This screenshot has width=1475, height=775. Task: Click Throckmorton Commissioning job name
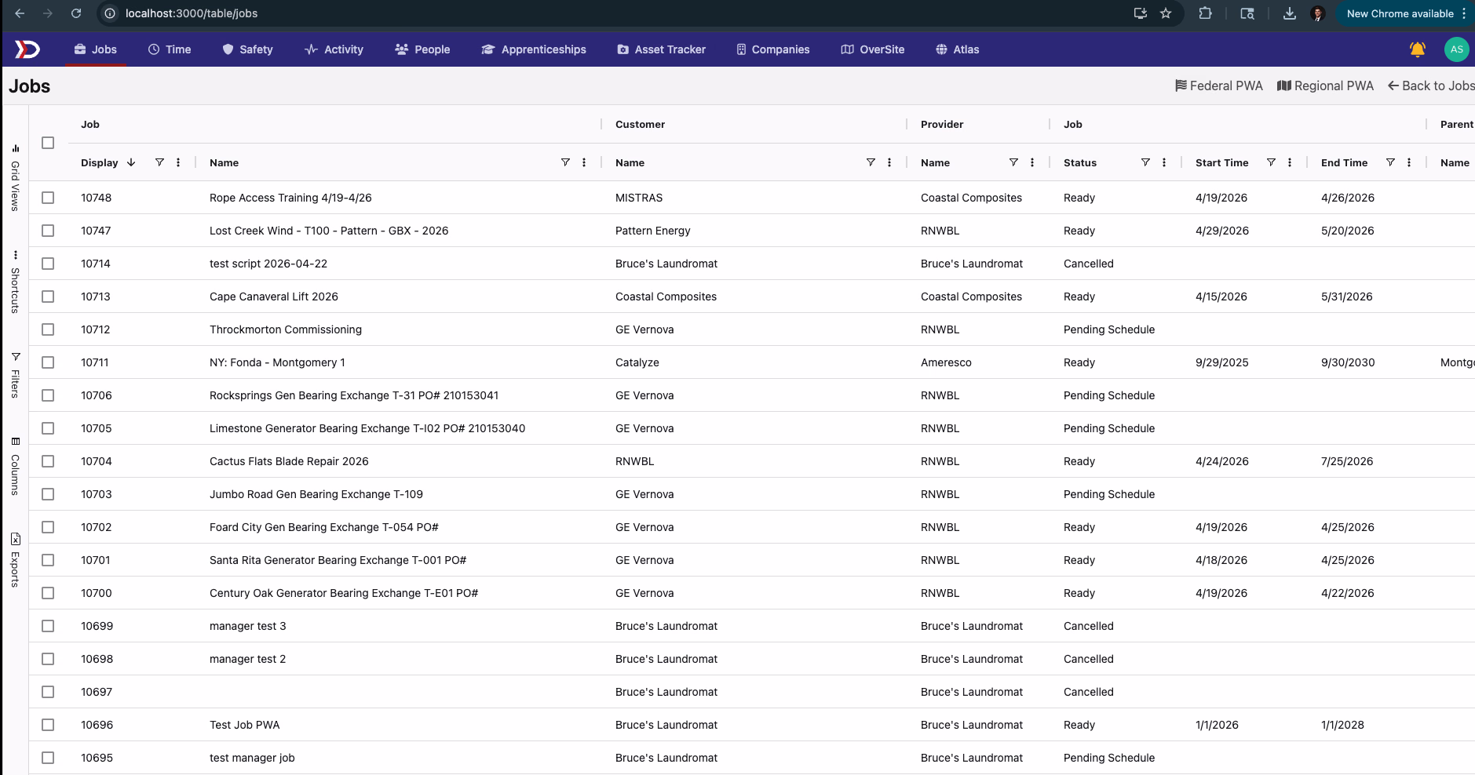pos(286,329)
